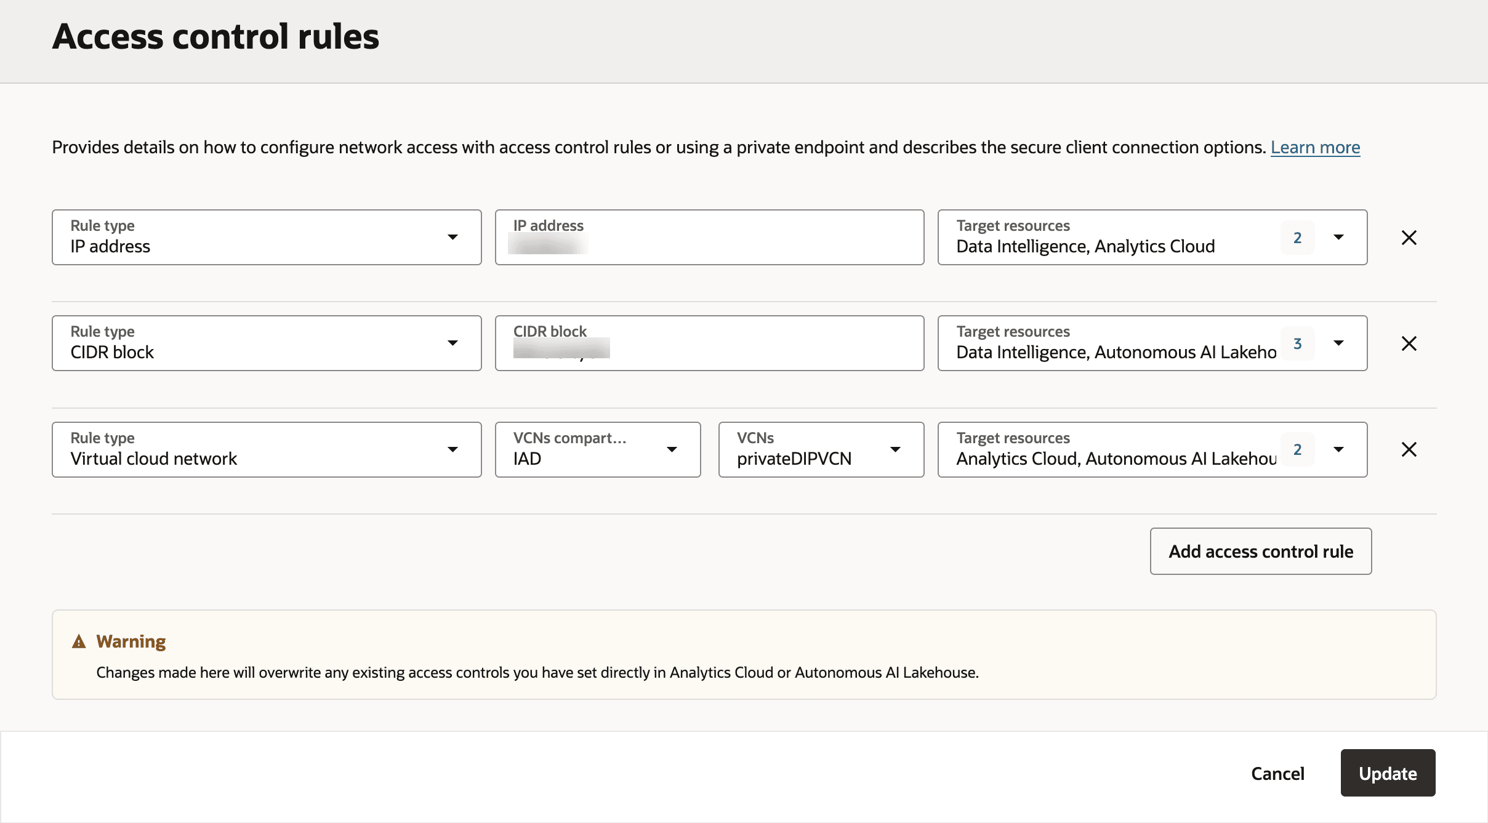Remove the Virtual cloud network rule row
The height and width of the screenshot is (823, 1488).
click(x=1409, y=449)
